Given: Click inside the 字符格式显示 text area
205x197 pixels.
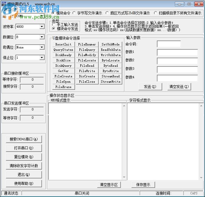Looking at the screenshot, I should [163, 141].
